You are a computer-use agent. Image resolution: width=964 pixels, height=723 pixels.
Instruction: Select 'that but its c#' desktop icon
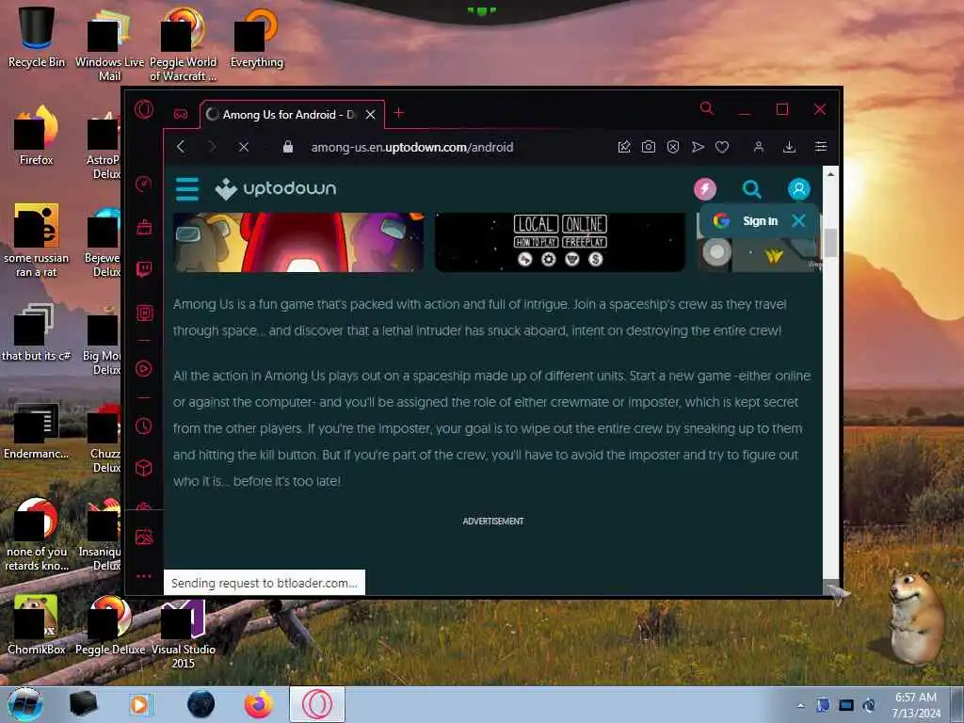(37, 332)
